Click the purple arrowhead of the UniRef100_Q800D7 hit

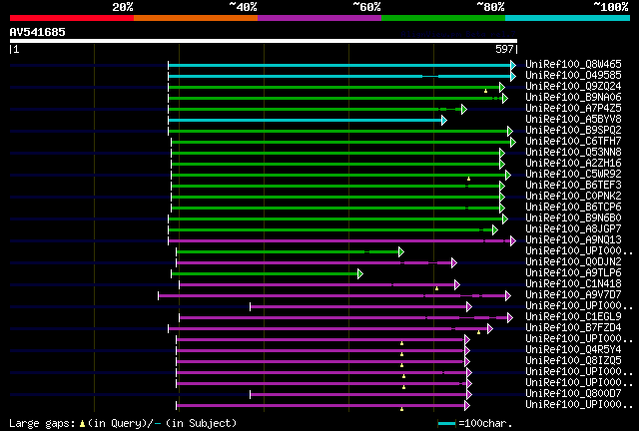(x=469, y=394)
